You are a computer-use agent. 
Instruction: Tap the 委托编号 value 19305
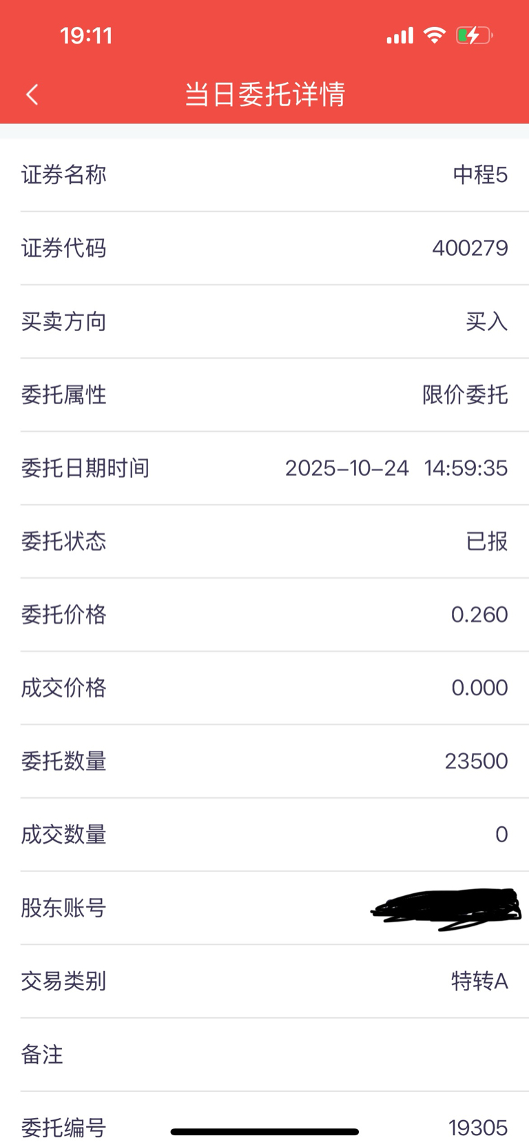point(478,1128)
